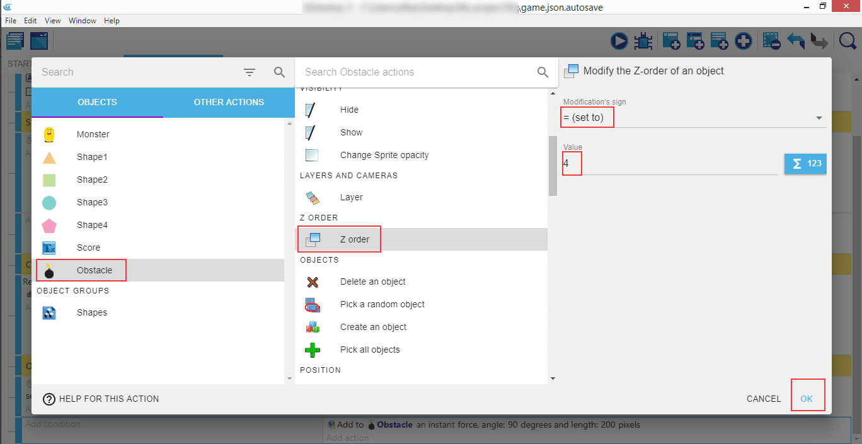Switch to the Other Actions tab
Viewport: 862px width, 444px height.
(x=229, y=102)
